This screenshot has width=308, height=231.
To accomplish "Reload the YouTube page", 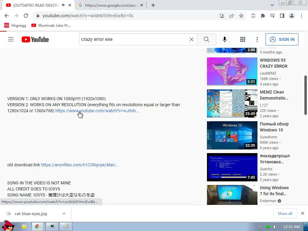I will (x=26, y=16).
